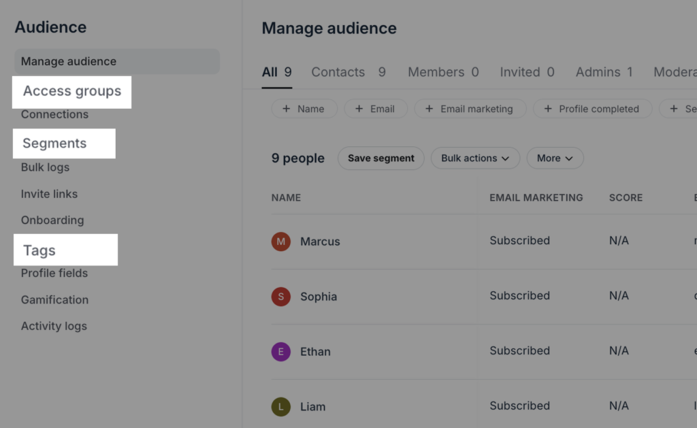
Task: Click N/A score in Marcus row
Action: click(x=619, y=240)
